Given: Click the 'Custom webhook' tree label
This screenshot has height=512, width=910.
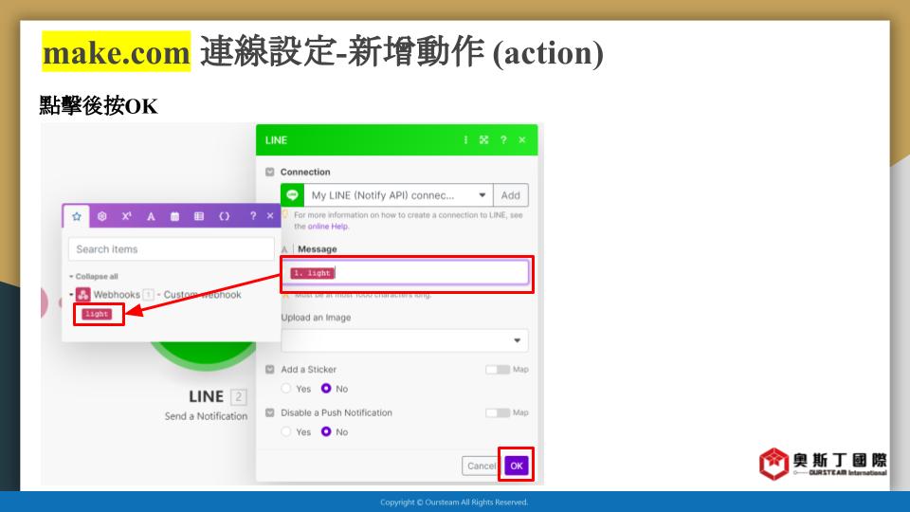Looking at the screenshot, I should [x=202, y=294].
